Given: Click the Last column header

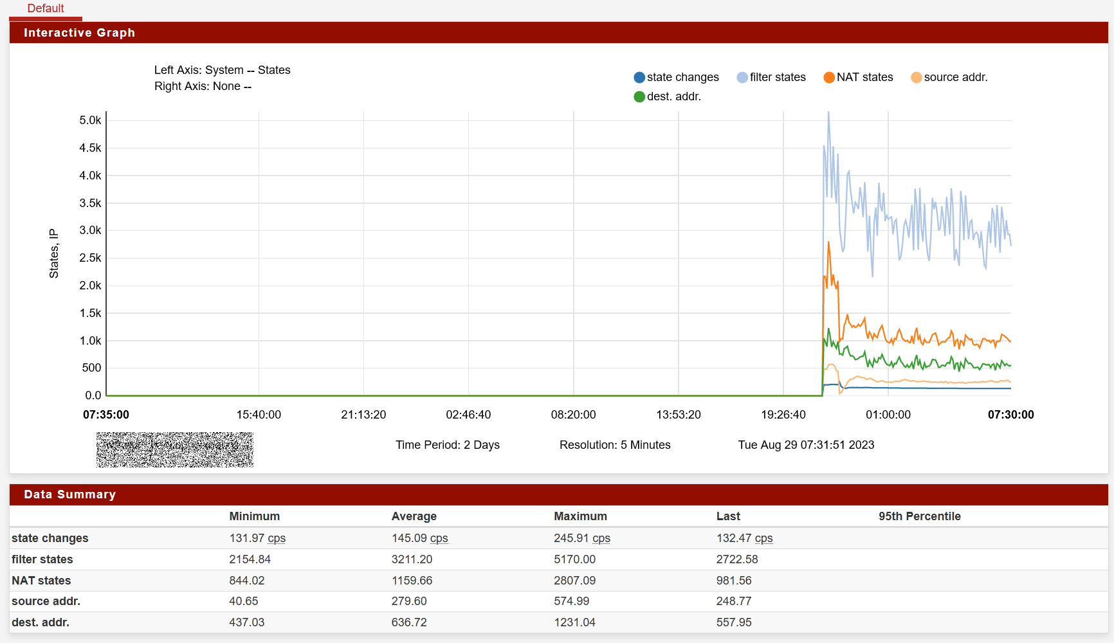Looking at the screenshot, I should [728, 516].
